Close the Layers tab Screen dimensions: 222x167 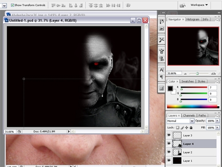[x=179, y=116]
